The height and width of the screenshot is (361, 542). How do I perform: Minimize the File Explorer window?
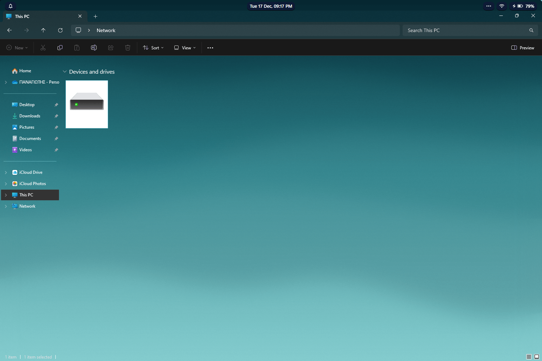point(501,16)
